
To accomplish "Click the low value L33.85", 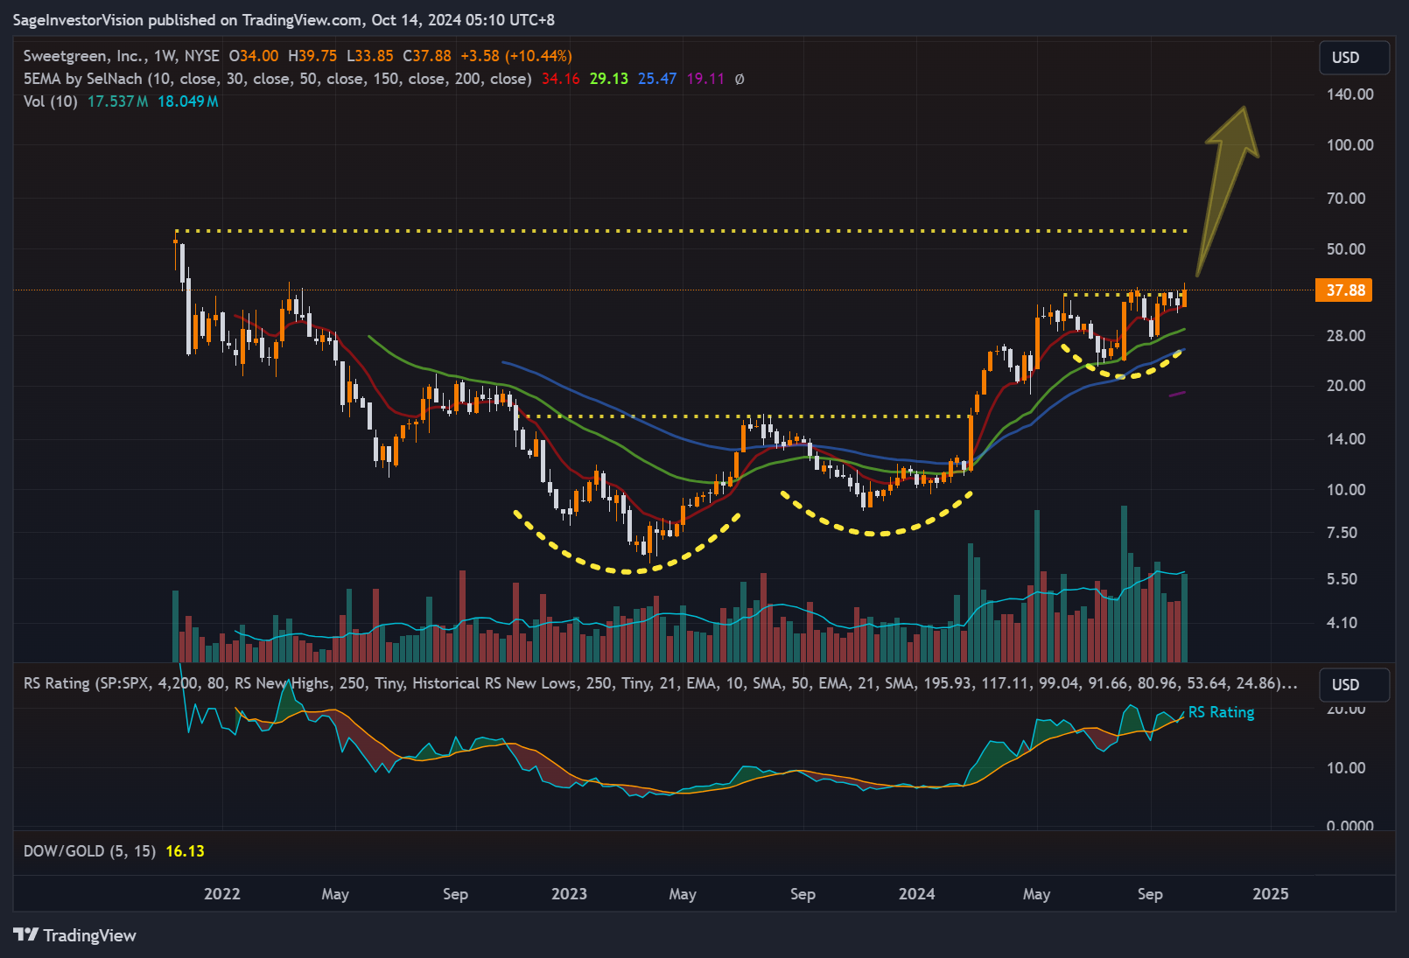I will (370, 56).
